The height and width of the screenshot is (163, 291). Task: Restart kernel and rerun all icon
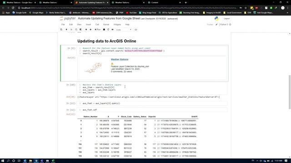tap(112, 29)
